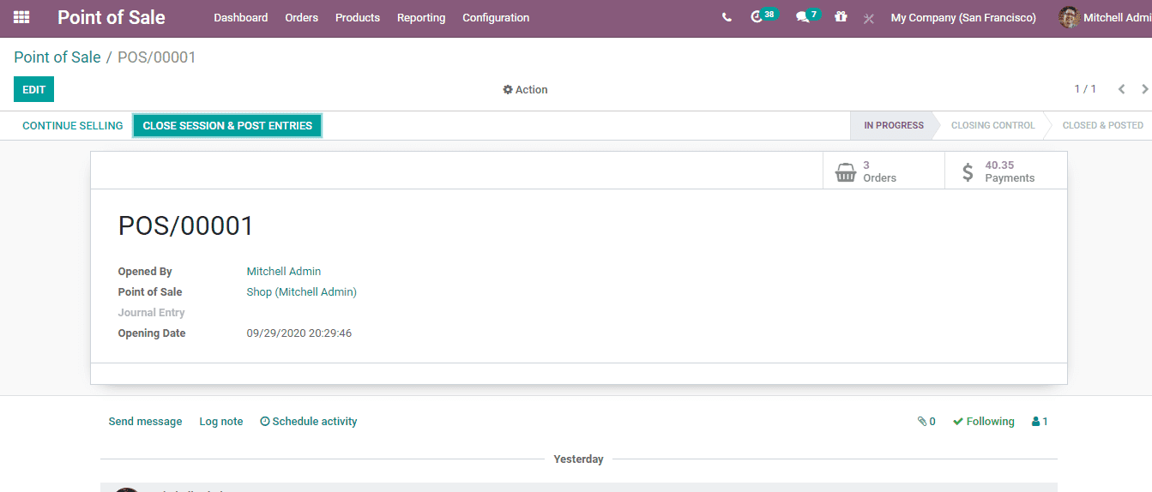Click Continue Selling button
1152x492 pixels.
coord(73,125)
